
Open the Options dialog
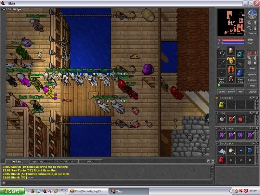click(252, 80)
